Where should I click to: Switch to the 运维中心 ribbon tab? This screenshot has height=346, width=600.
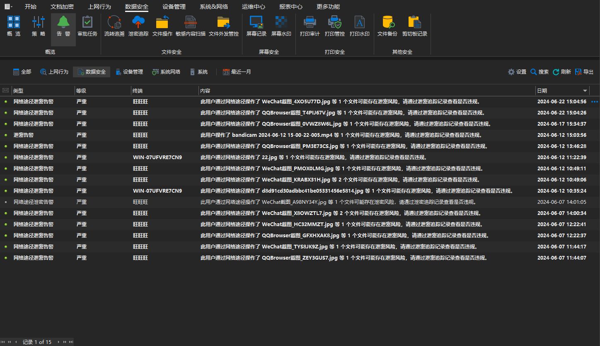tap(254, 7)
